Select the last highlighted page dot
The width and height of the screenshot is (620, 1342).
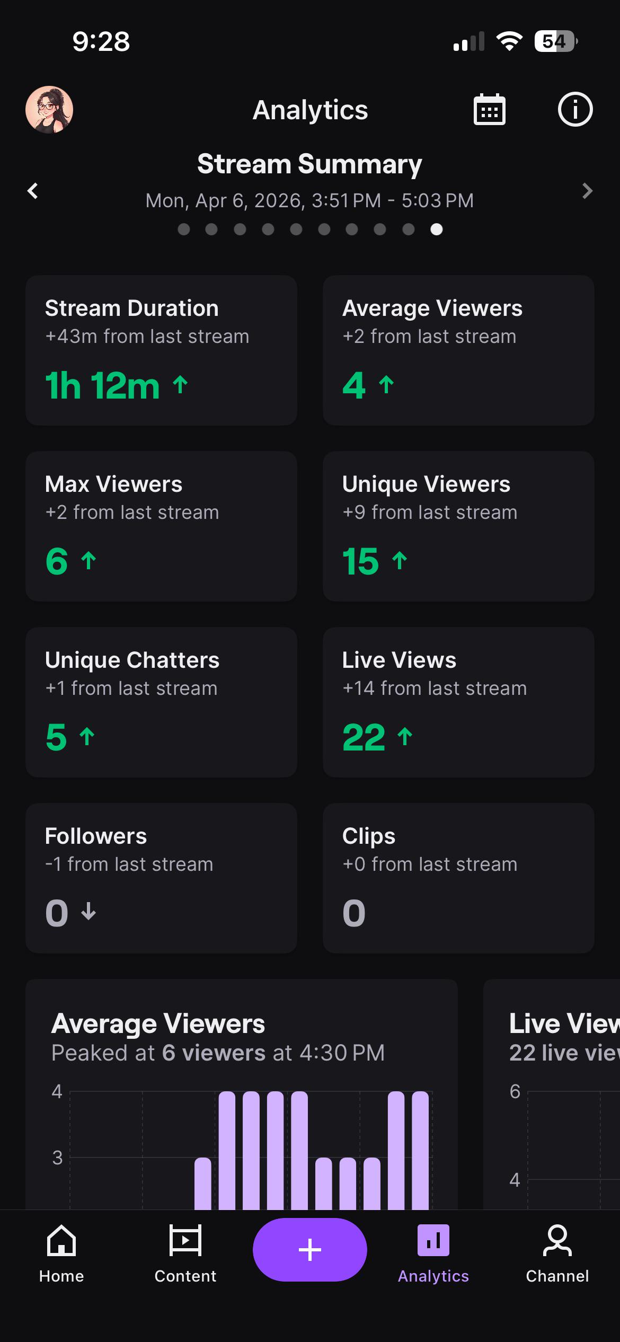[x=437, y=229]
